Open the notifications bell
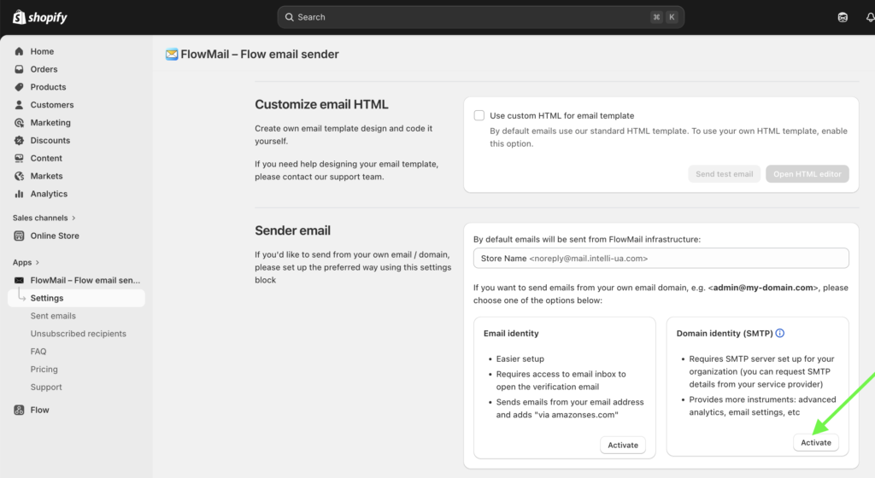 870,17
